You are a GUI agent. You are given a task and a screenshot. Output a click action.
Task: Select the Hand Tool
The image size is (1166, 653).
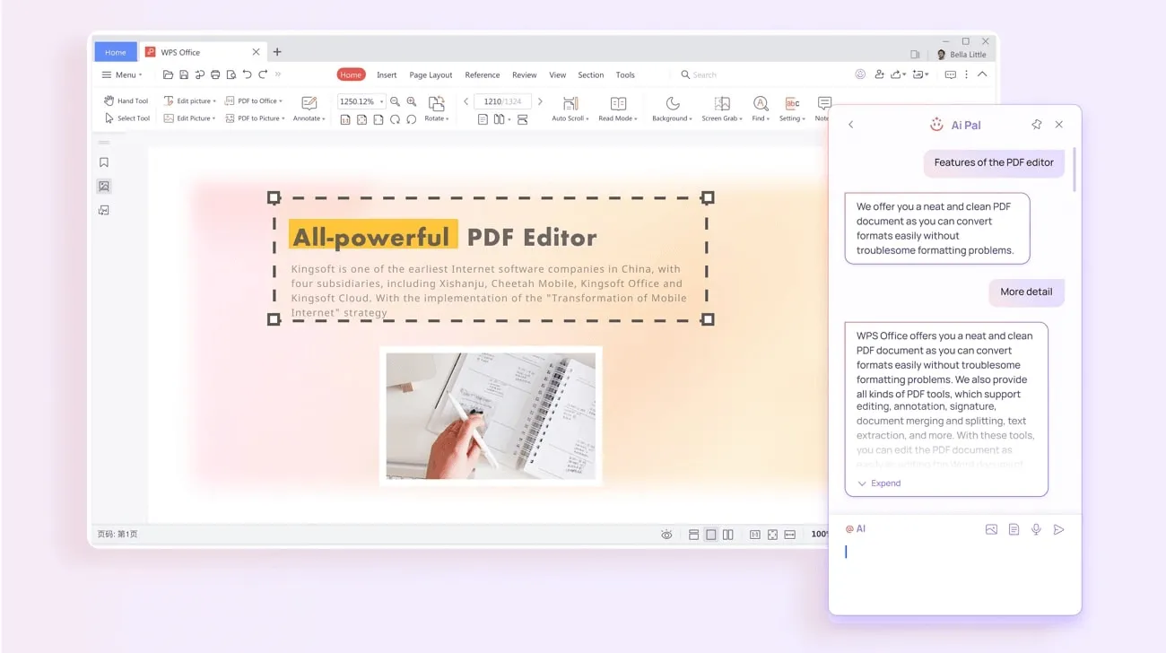(126, 100)
